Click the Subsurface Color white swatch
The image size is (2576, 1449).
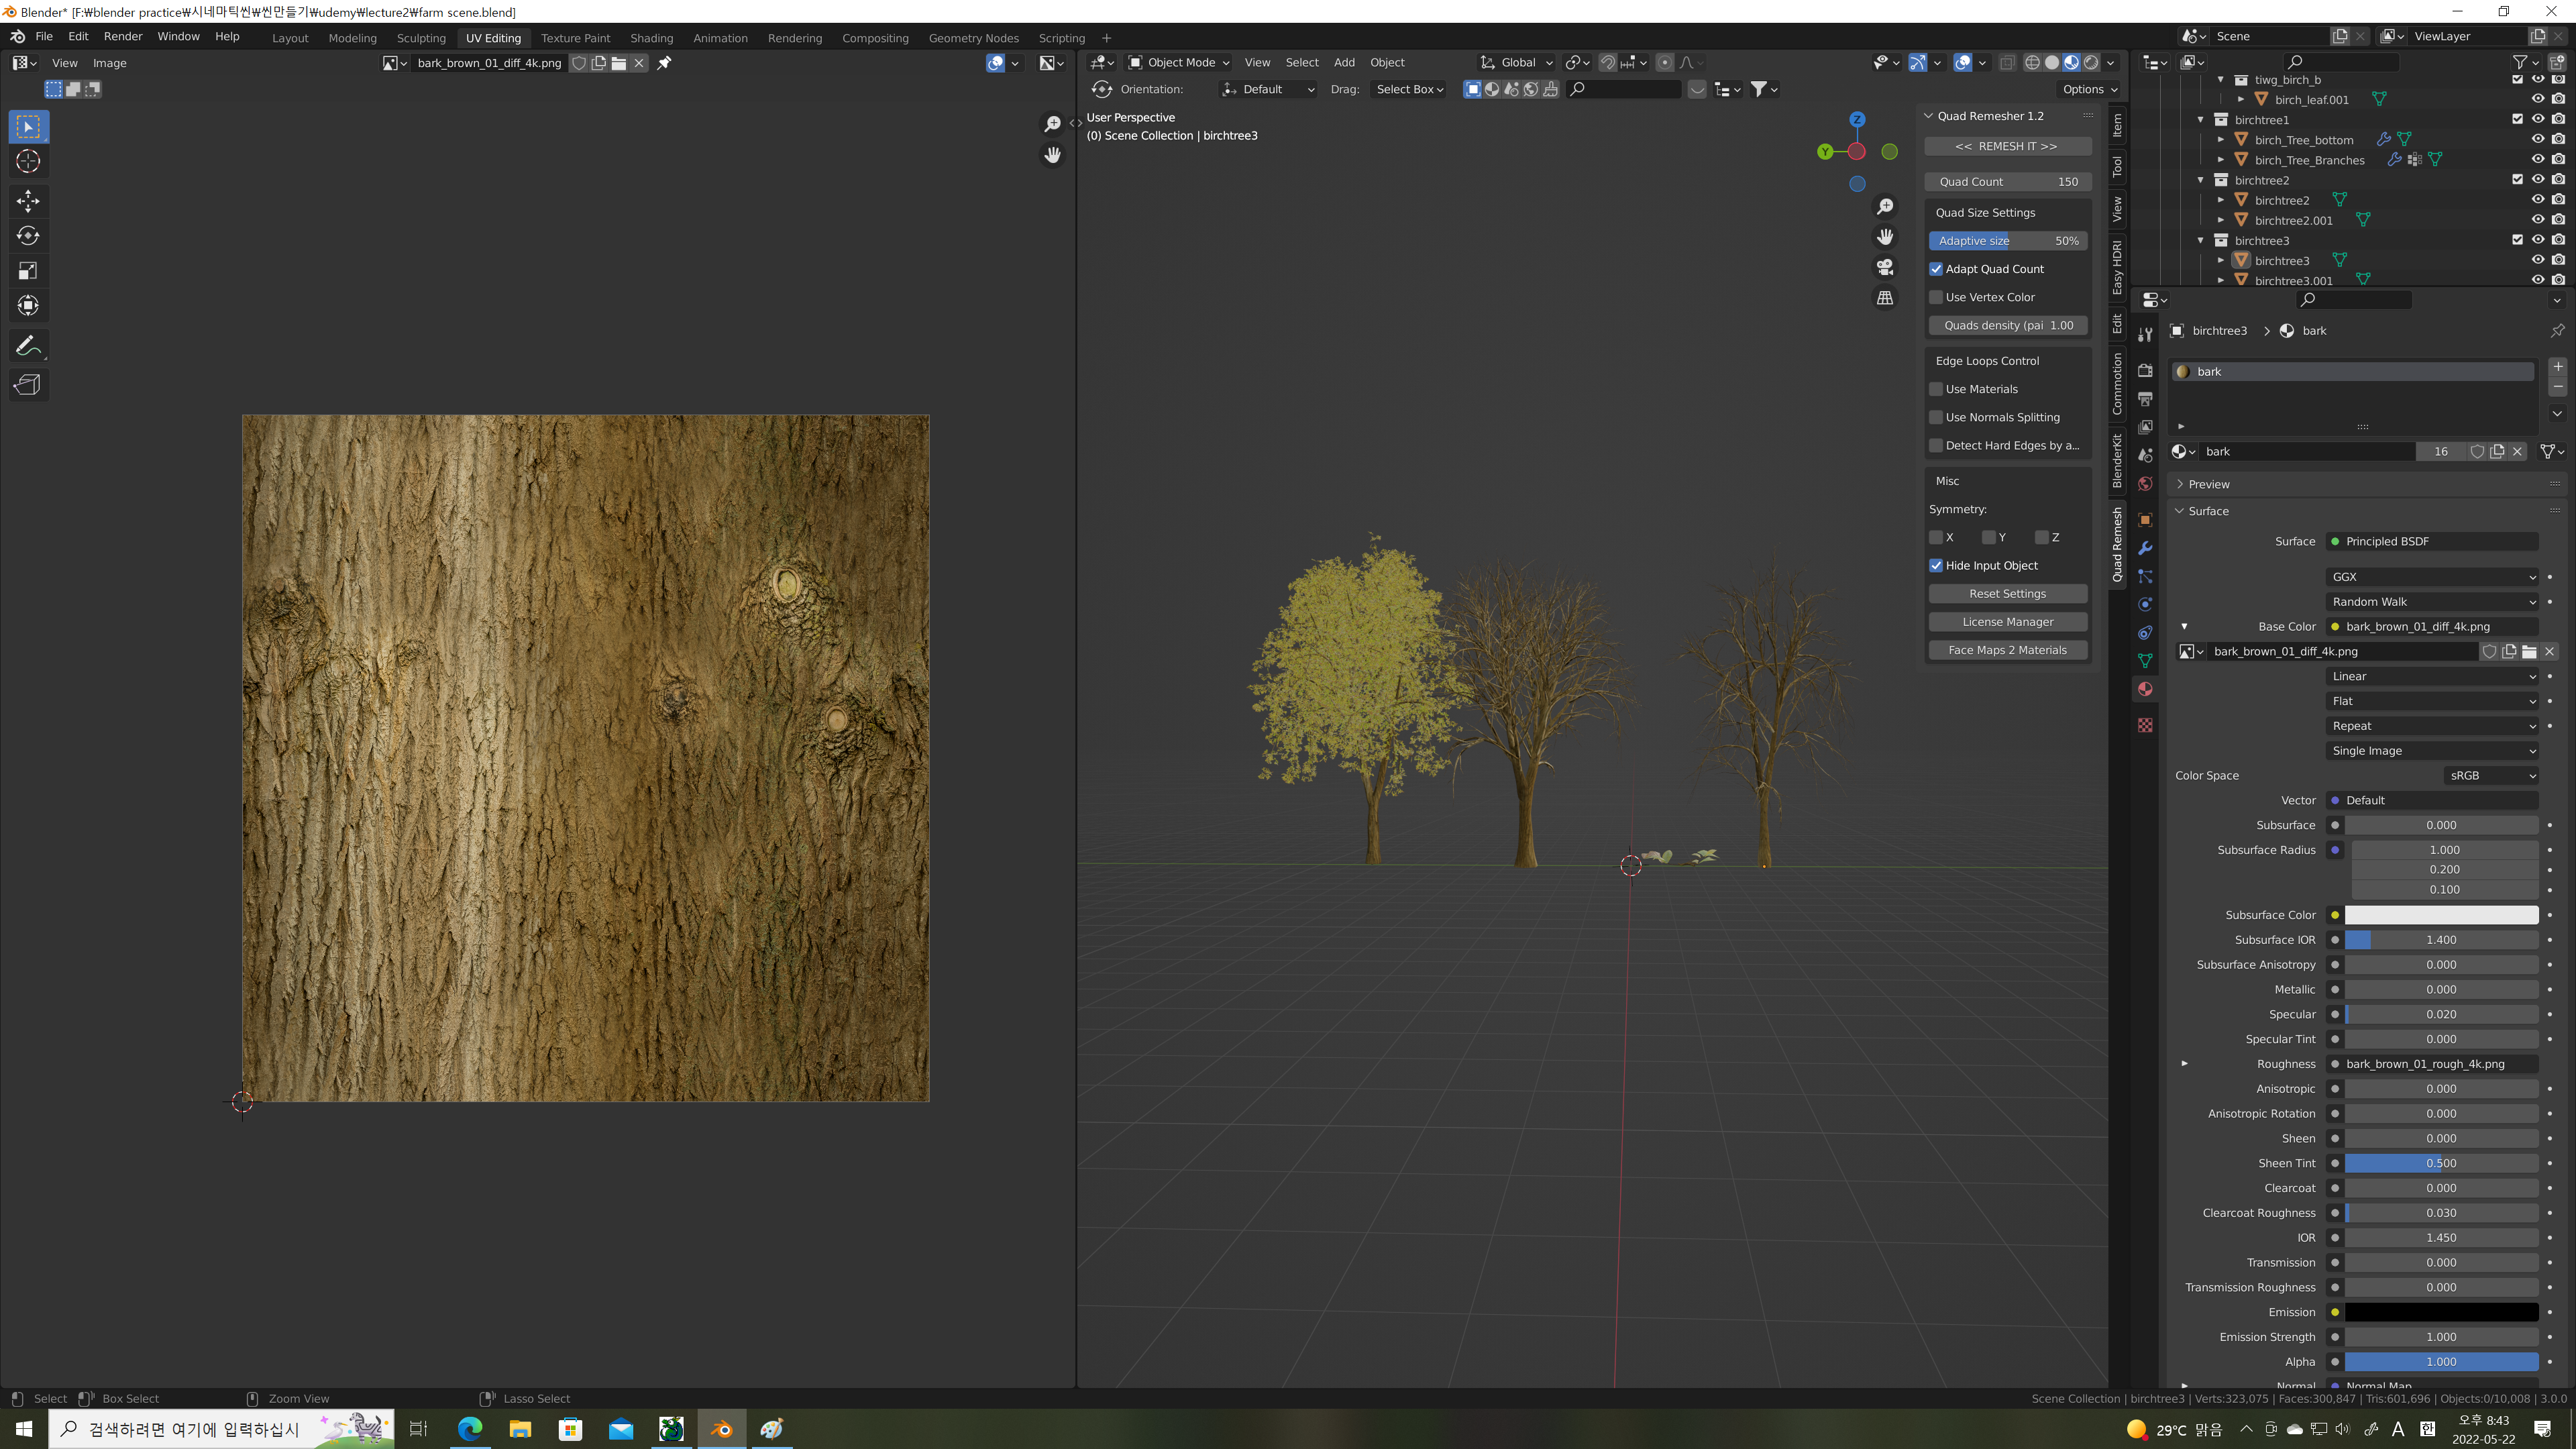(2441, 915)
